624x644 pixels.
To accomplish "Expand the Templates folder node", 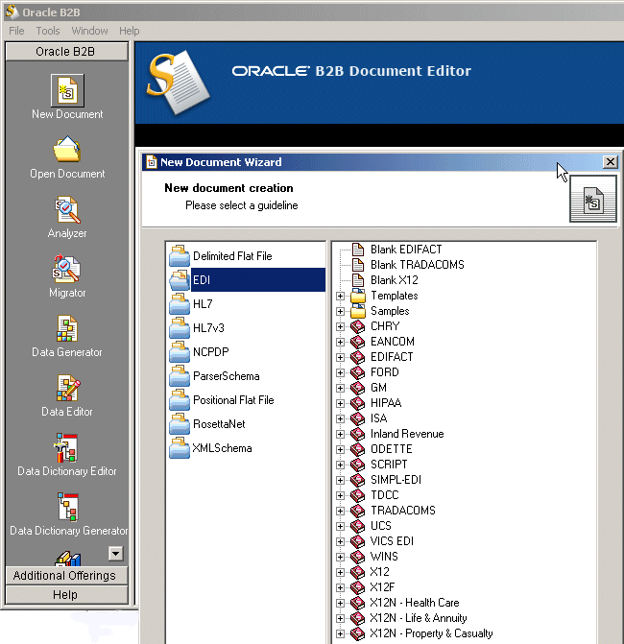I will click(340, 296).
